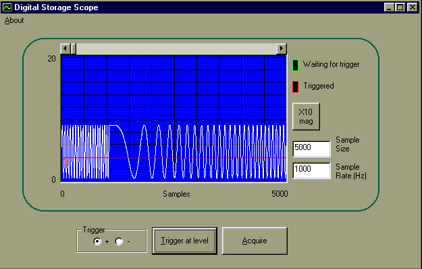Click the 'Sample Size' label

348,145
